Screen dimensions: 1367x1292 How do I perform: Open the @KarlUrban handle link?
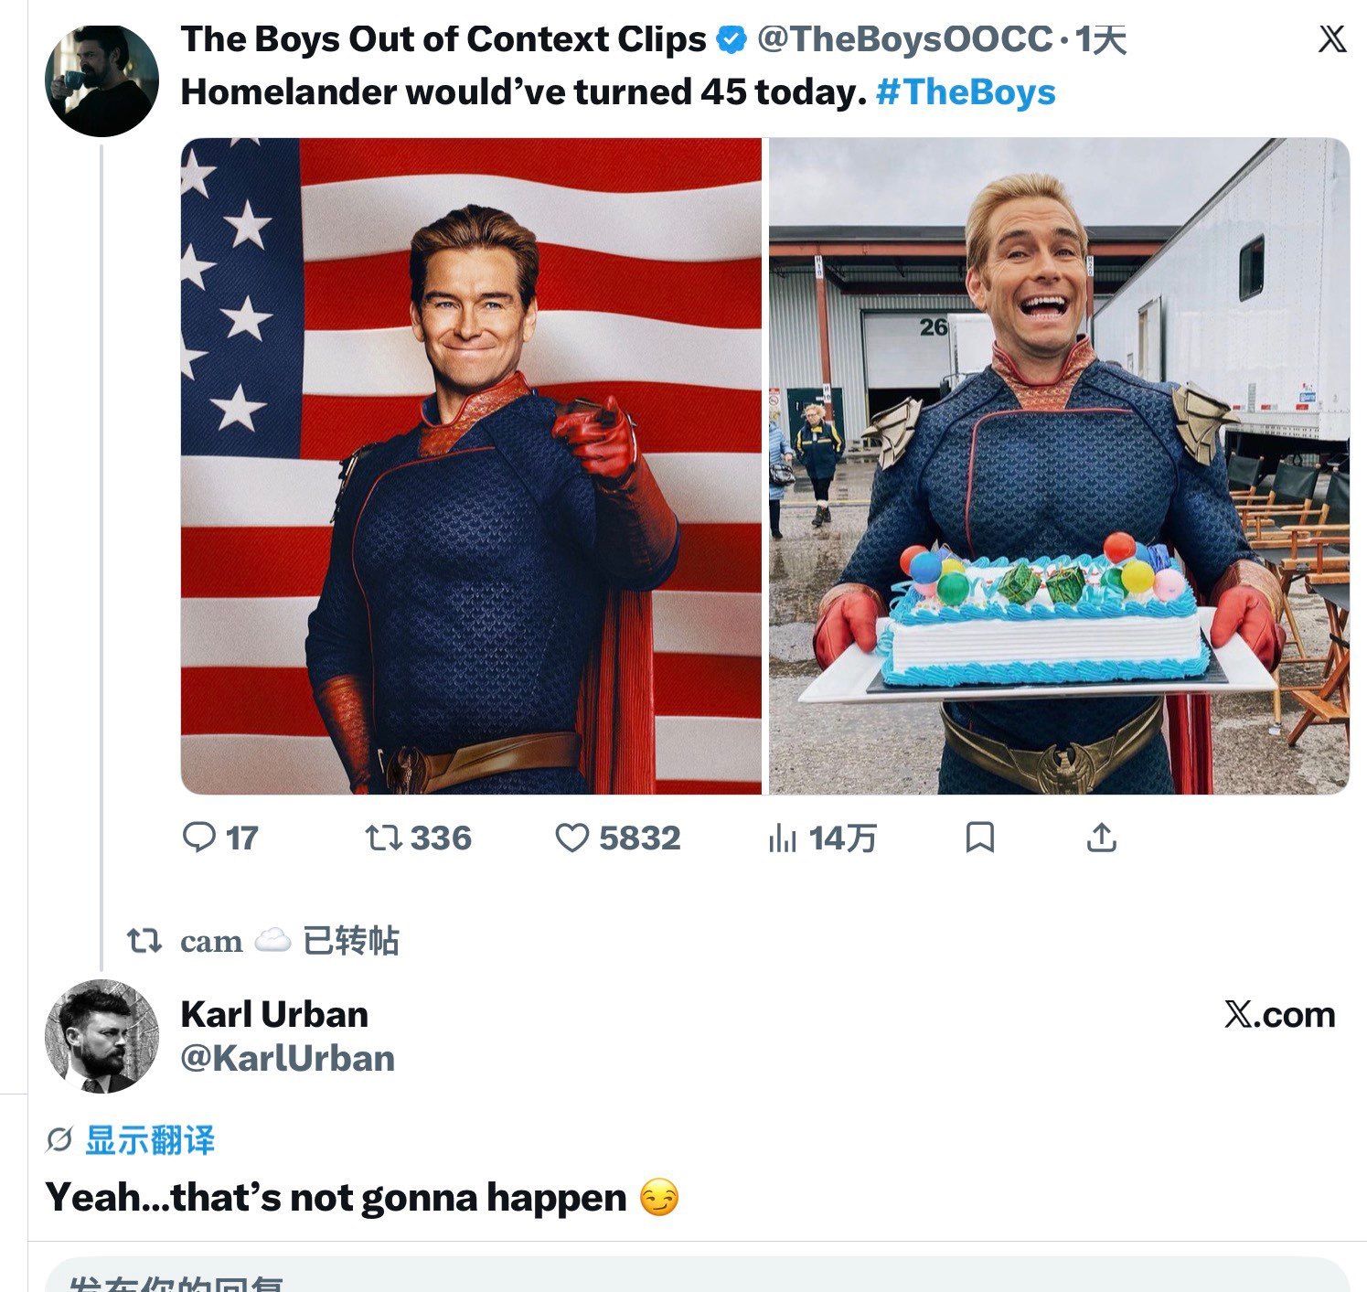click(288, 1059)
